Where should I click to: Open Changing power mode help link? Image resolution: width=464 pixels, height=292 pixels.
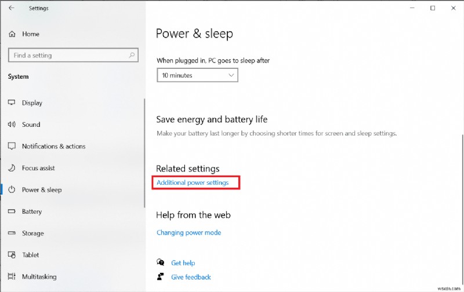tap(188, 233)
